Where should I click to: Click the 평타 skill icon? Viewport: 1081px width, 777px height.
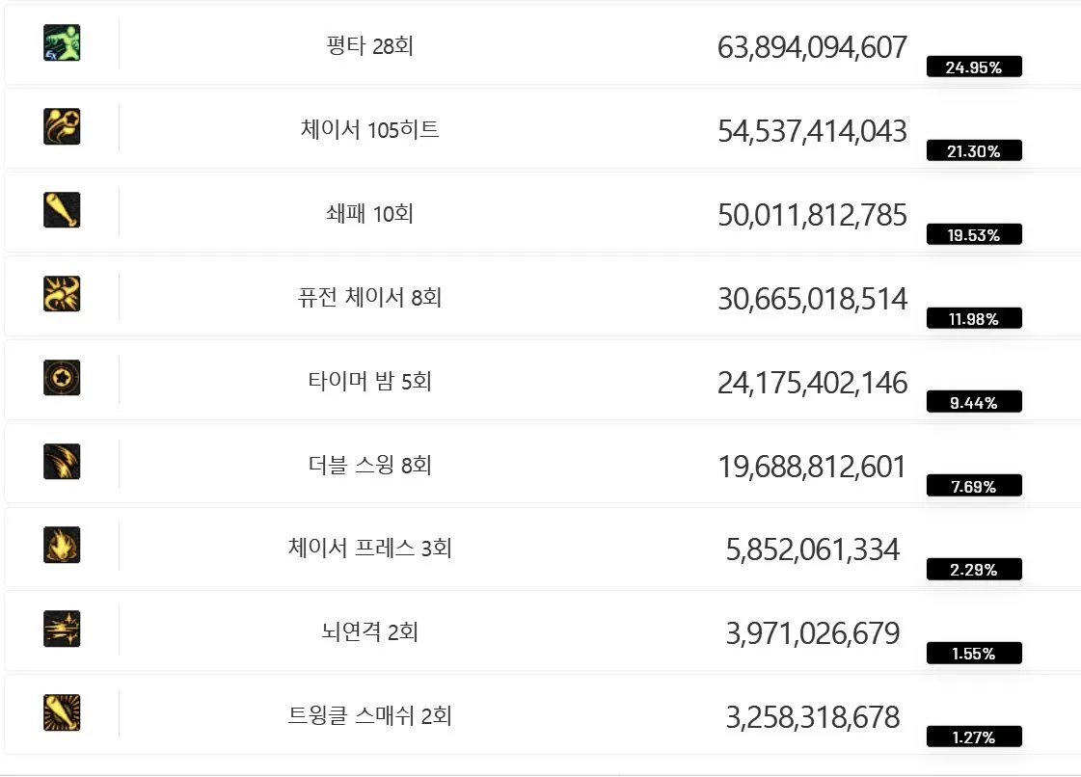pos(62,43)
